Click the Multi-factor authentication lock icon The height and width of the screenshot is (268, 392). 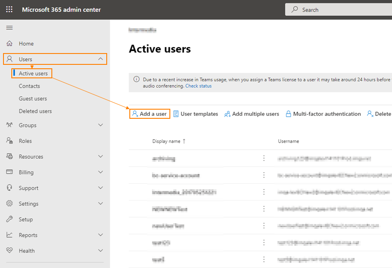[288, 114]
